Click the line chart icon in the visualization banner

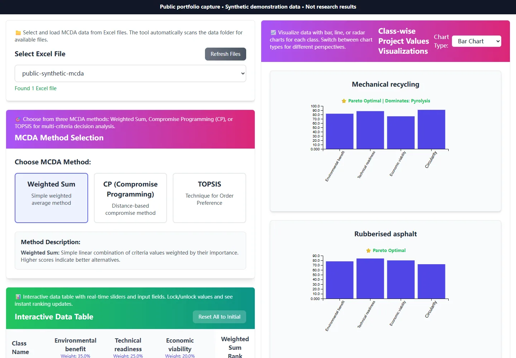point(273,33)
